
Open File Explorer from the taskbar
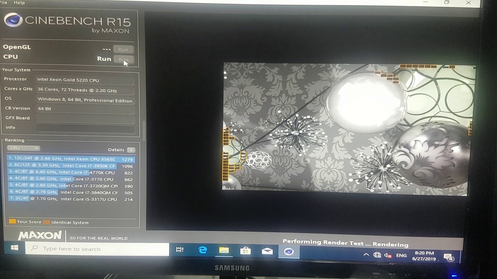[x=224, y=250]
